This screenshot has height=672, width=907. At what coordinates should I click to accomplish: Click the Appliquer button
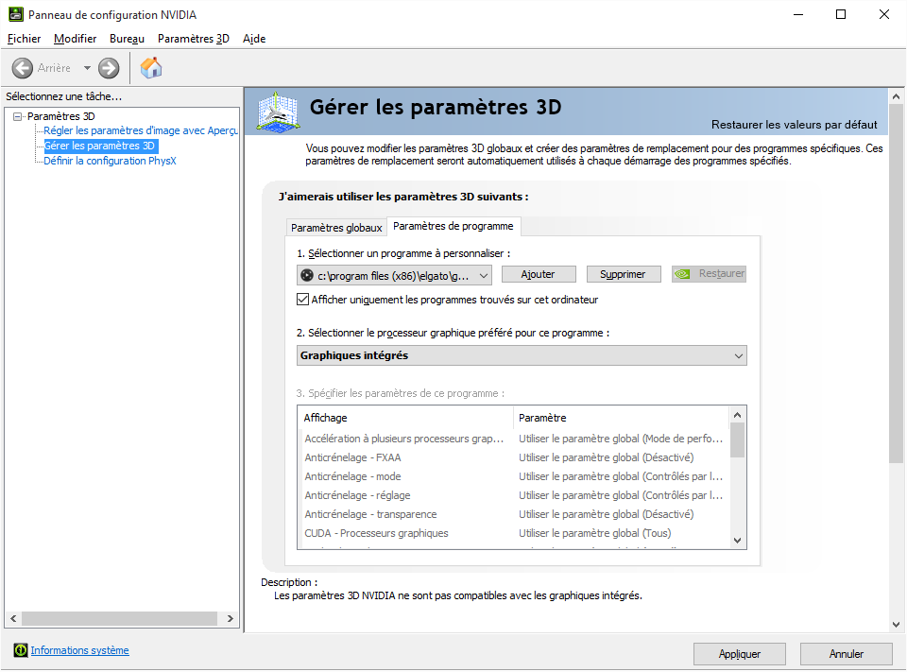(739, 654)
